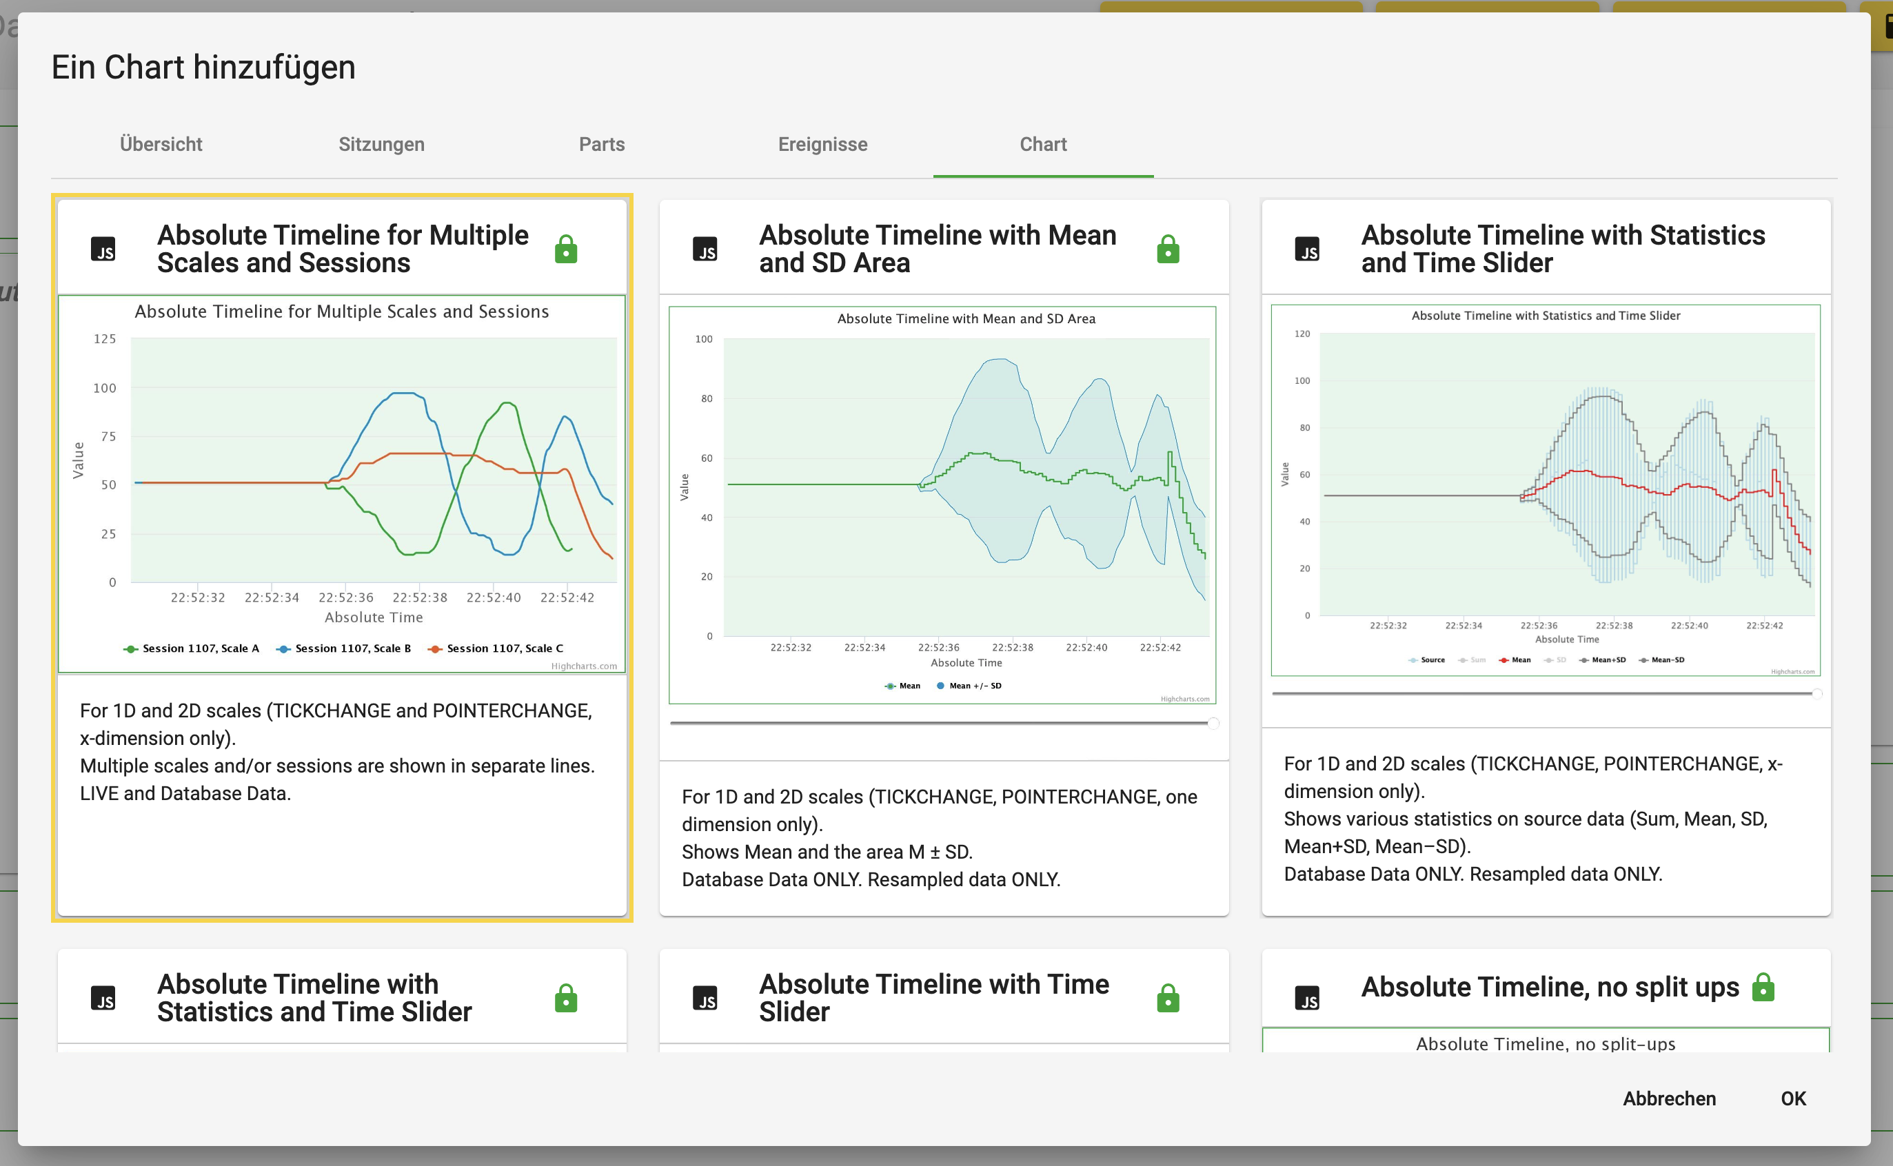This screenshot has width=1893, height=1166.
Task: Click bottom-left title Absolute Timeline with Statistics and Time Slider
Action: point(314,998)
